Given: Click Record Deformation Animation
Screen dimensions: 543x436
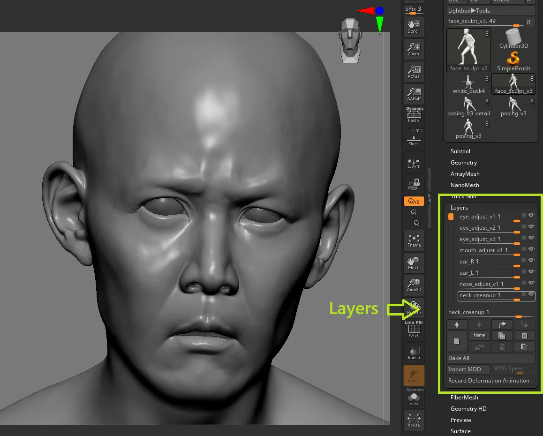Looking at the screenshot, I should 490,381.
